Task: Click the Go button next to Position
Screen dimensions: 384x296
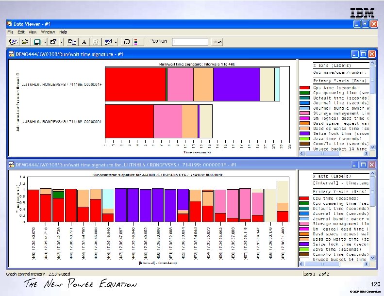Action: point(217,42)
